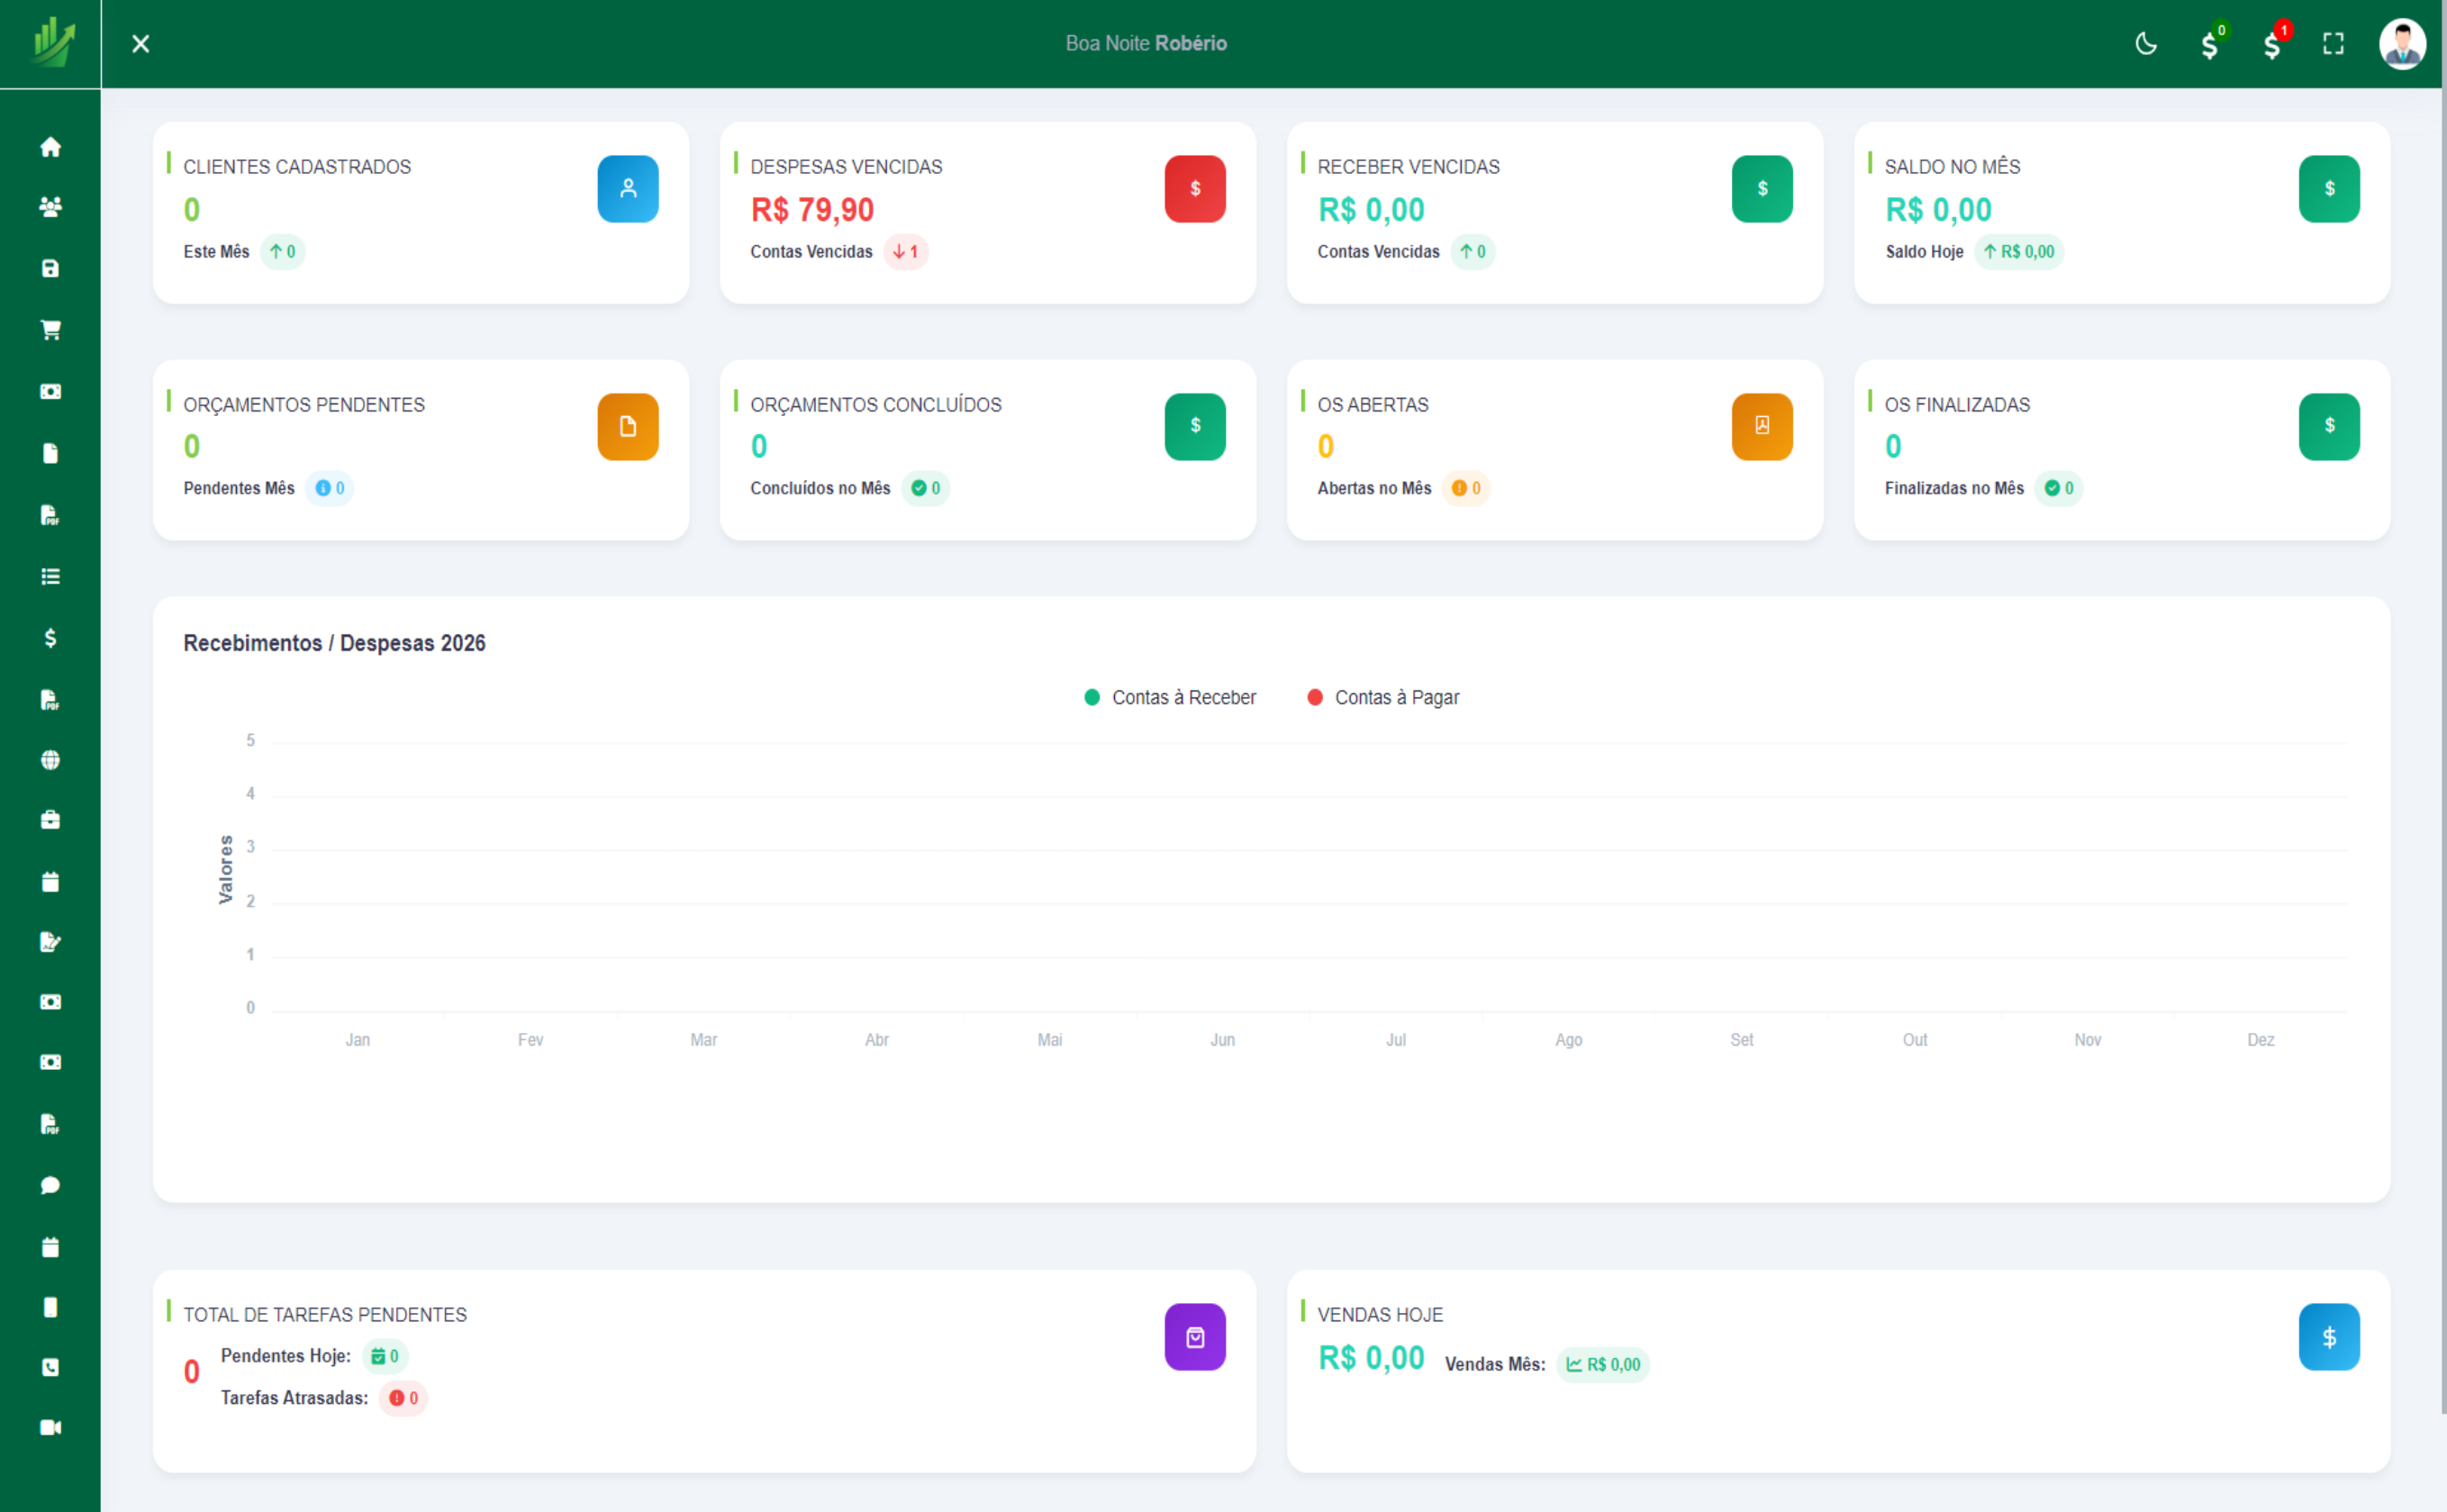2447x1512 pixels.
Task: Open the dollar notification with the red badge
Action: click(2273, 44)
